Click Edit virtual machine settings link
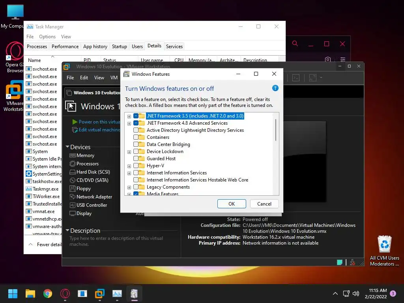Viewport: 404px width, 303px height. (x=96, y=129)
